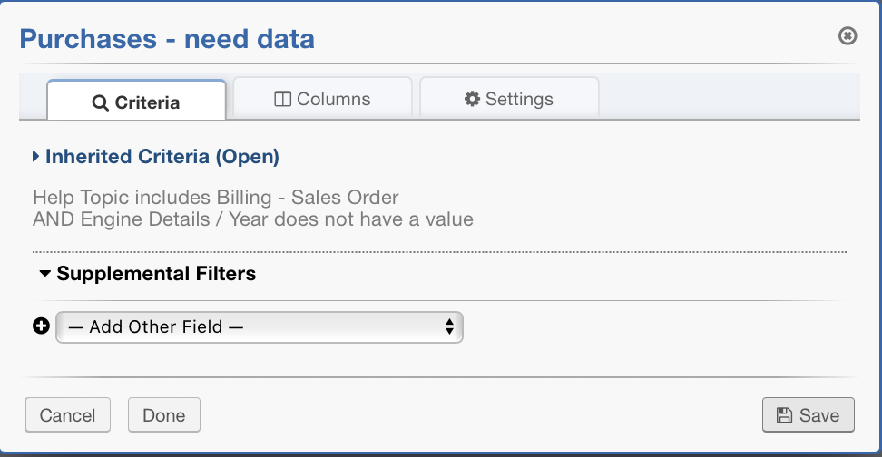
Task: Click the magnifier icon on the Criteria tab
Action: 101,102
